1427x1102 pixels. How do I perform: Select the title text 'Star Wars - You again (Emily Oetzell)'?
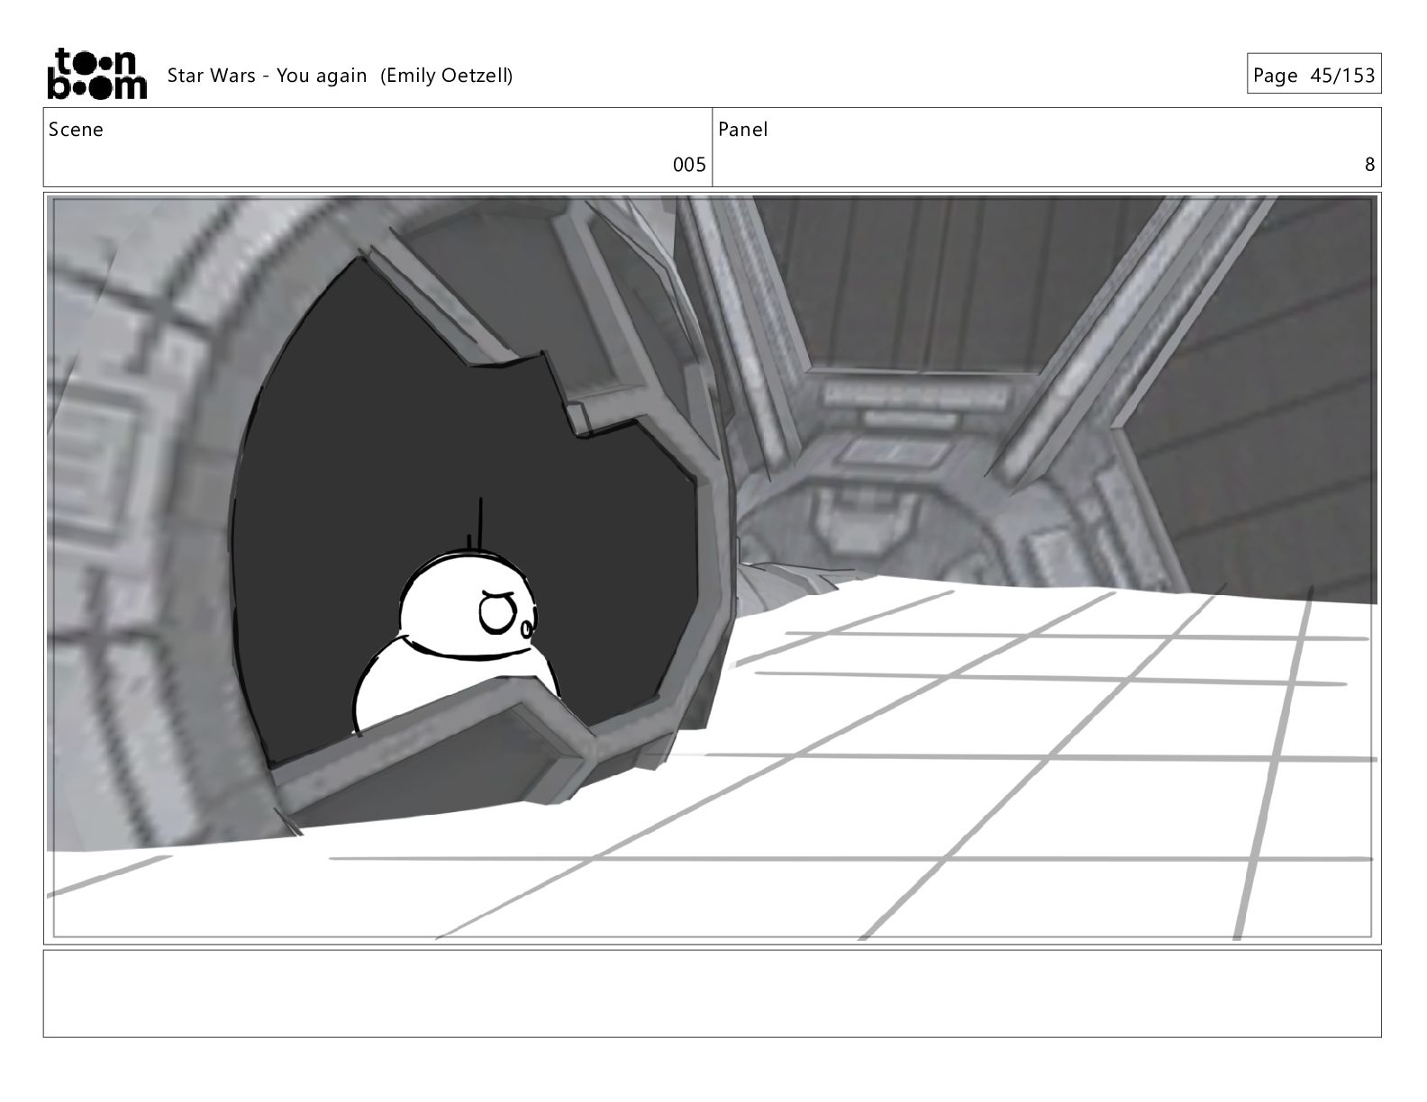click(x=340, y=76)
